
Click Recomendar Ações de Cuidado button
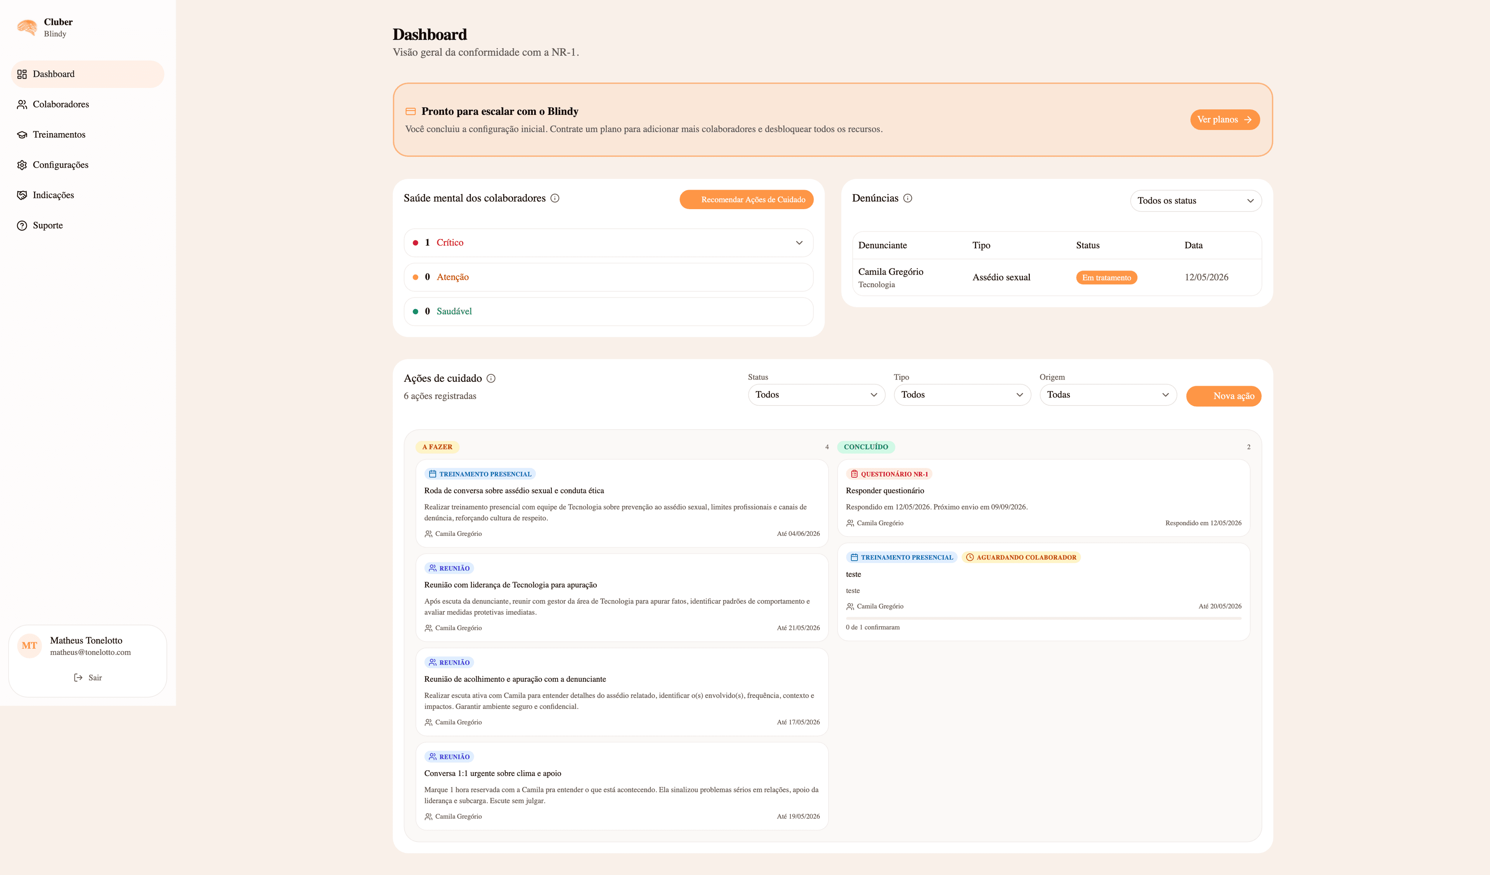pyautogui.click(x=746, y=200)
